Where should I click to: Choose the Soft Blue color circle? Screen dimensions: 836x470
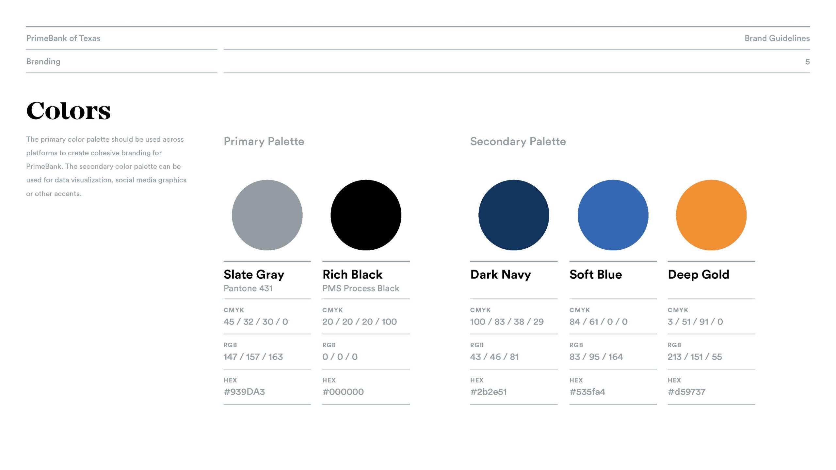click(613, 215)
